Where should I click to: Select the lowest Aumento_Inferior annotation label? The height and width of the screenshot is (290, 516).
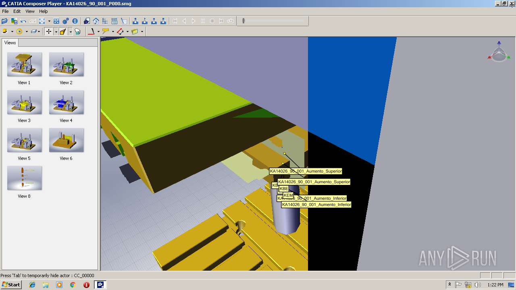(316, 205)
